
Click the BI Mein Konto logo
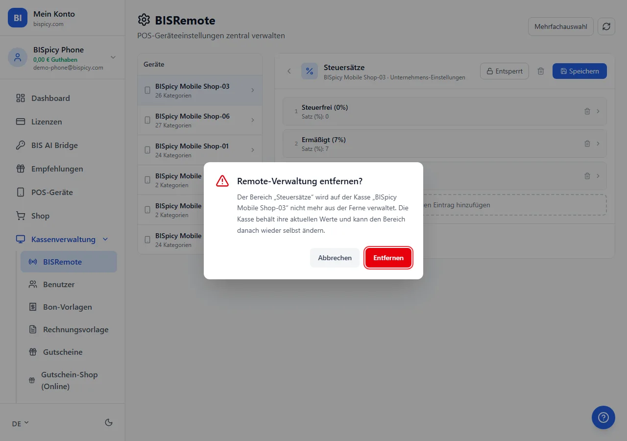point(18,18)
